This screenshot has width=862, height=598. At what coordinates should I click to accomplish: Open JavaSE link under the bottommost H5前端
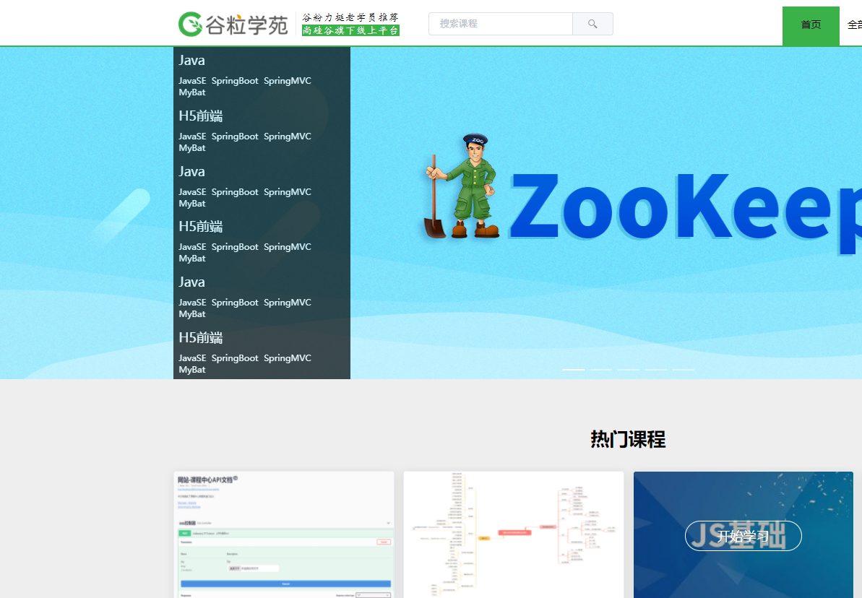tap(192, 358)
